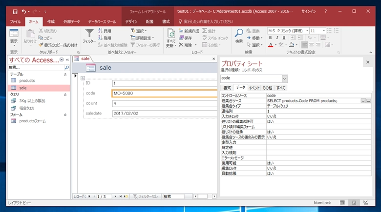Open the File (ファイル) tab
The image size is (381, 212).
(15, 21)
